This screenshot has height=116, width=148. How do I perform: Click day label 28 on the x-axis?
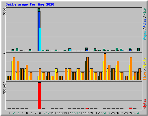click(126, 113)
